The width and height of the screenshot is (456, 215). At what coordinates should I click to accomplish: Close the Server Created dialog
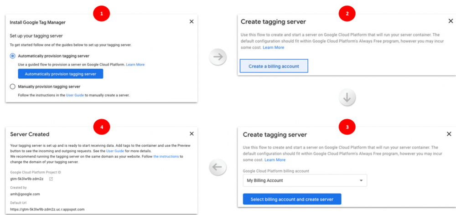[x=192, y=133]
